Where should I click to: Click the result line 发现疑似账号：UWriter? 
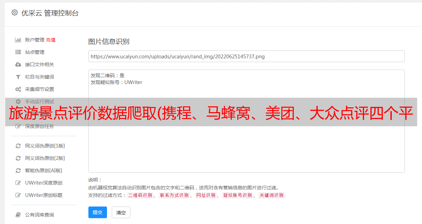(116, 82)
